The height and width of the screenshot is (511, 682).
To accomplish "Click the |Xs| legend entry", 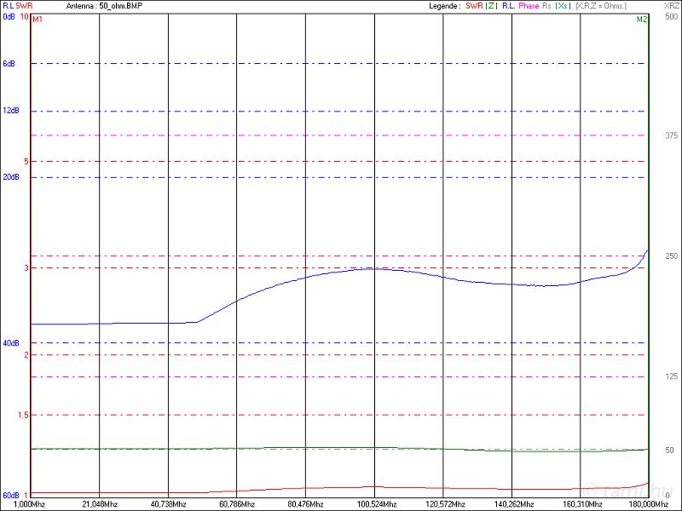I will click(563, 5).
